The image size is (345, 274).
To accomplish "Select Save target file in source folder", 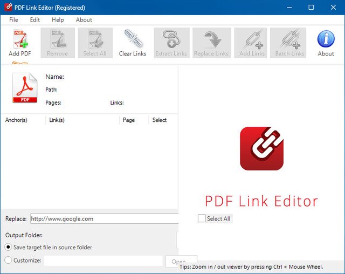I will (x=9, y=247).
